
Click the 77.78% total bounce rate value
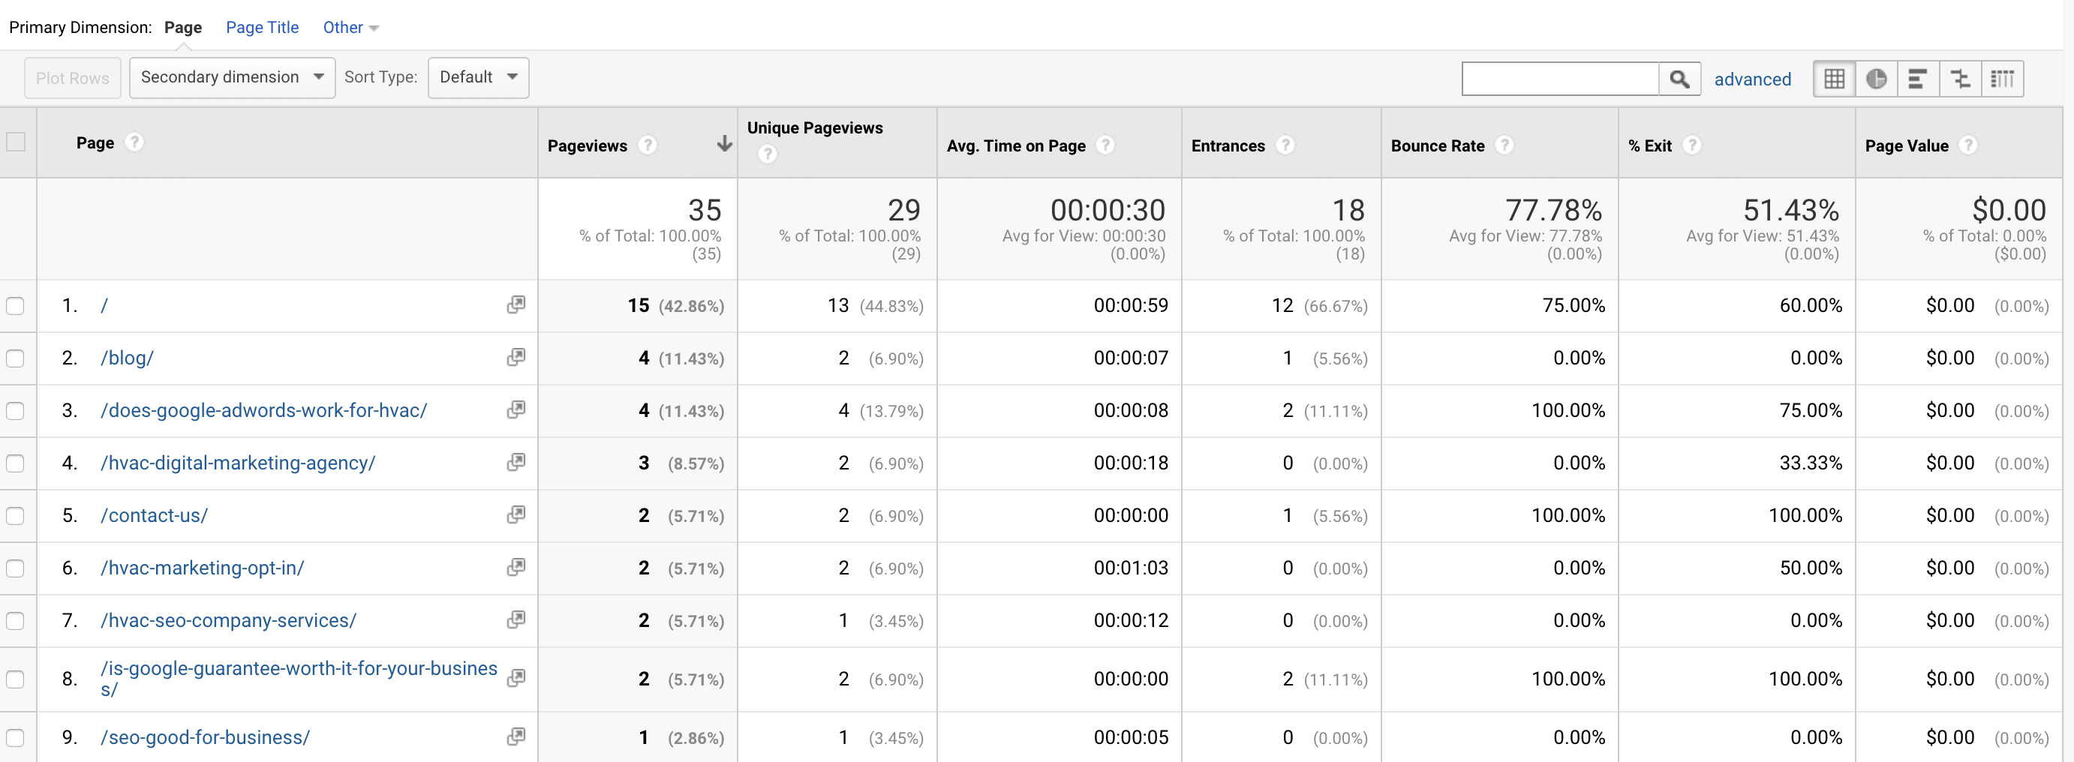pyautogui.click(x=1553, y=210)
